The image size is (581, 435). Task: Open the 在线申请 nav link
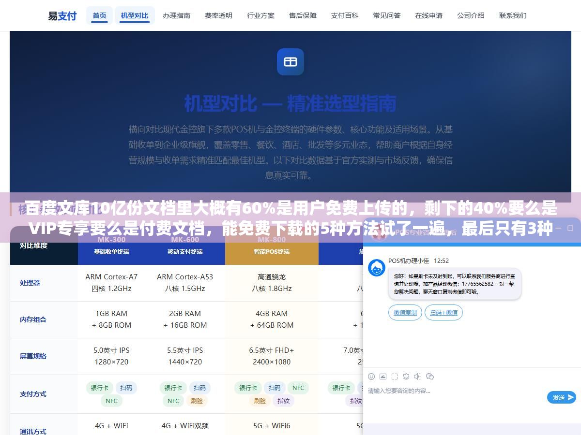click(x=428, y=15)
